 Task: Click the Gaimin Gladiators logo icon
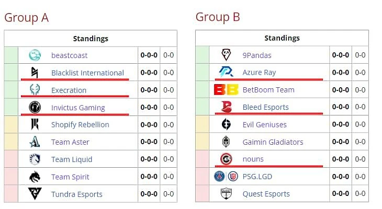(226, 142)
